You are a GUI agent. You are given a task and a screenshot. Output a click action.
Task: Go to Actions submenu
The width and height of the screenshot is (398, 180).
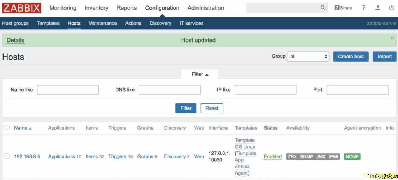pos(133,24)
